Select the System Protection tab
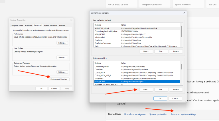This screenshot has height=121, width=219. (x=50, y=26)
